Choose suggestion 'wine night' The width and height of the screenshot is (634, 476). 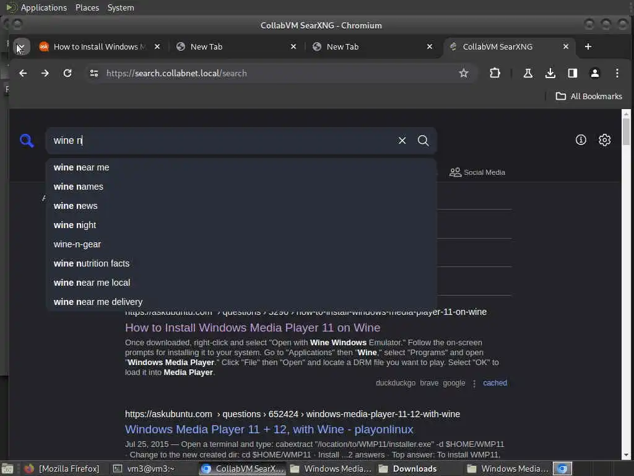click(x=241, y=225)
